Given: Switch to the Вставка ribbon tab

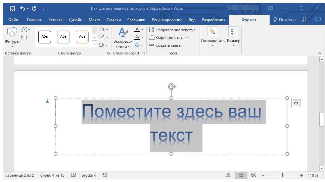Looking at the screenshot, I should click(55, 20).
